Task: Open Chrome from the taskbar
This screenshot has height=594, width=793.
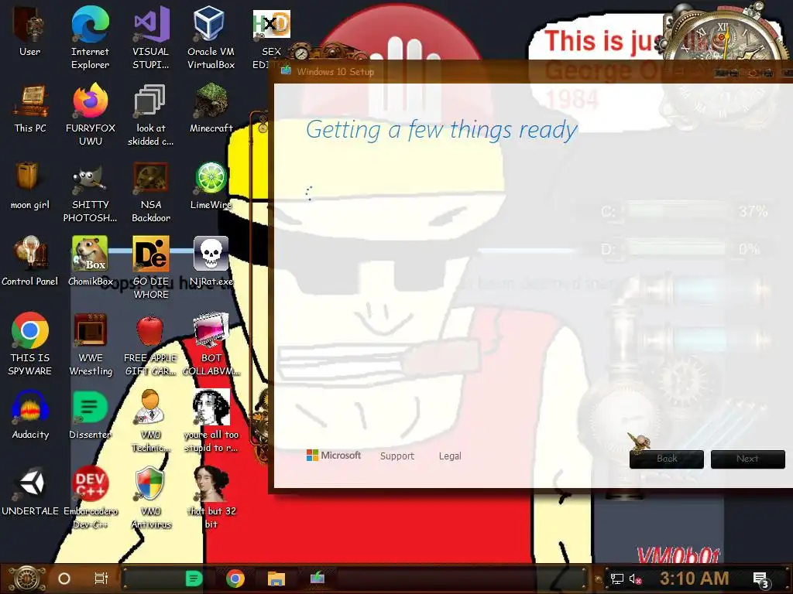Action: (x=235, y=579)
